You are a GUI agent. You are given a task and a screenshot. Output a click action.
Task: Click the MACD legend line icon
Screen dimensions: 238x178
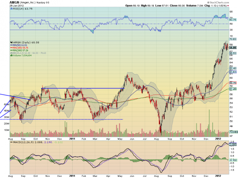coord(12,142)
